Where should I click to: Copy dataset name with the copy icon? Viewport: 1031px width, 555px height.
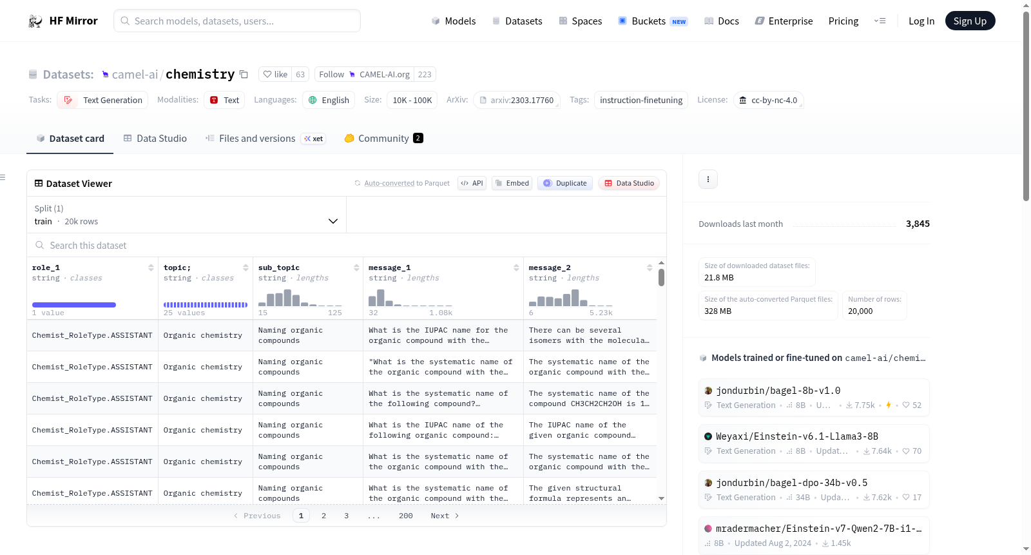pos(244,74)
